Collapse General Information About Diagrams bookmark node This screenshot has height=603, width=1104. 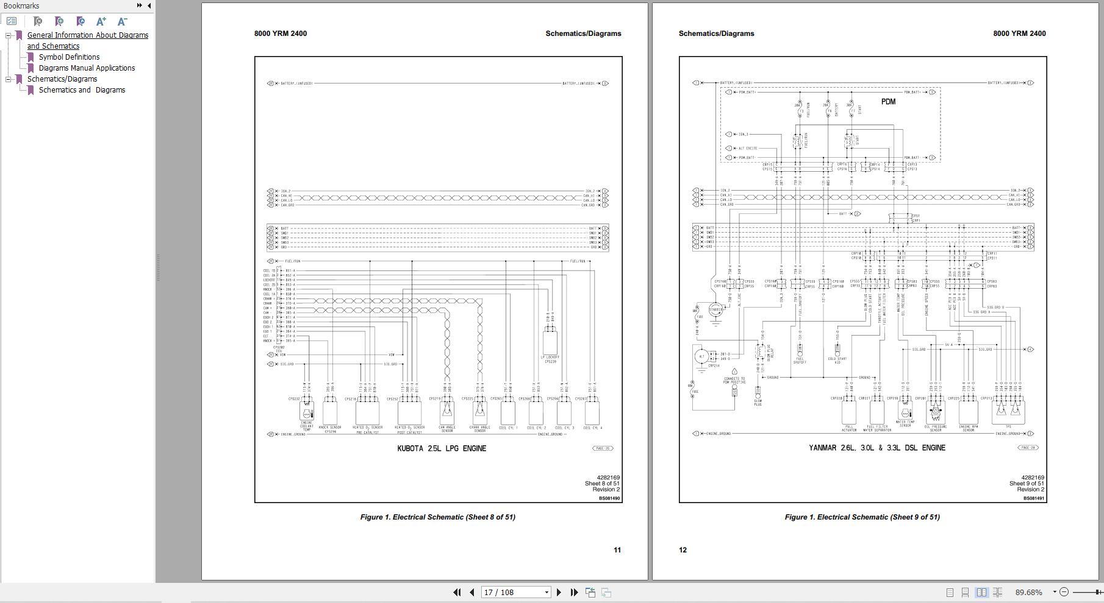tap(9, 35)
